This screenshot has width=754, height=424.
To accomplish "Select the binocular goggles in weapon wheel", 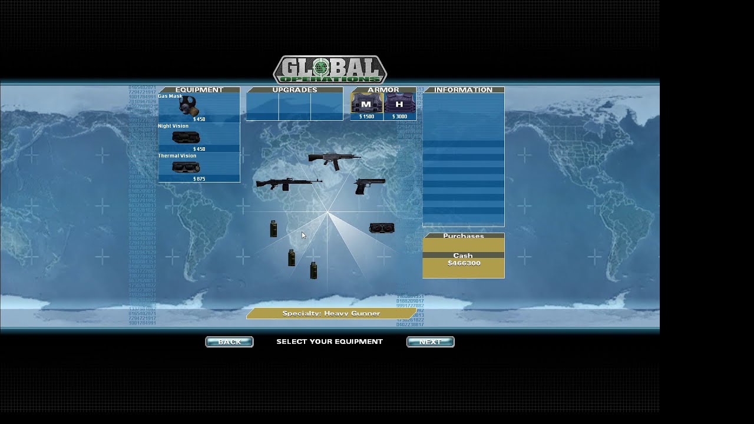I will pyautogui.click(x=382, y=228).
